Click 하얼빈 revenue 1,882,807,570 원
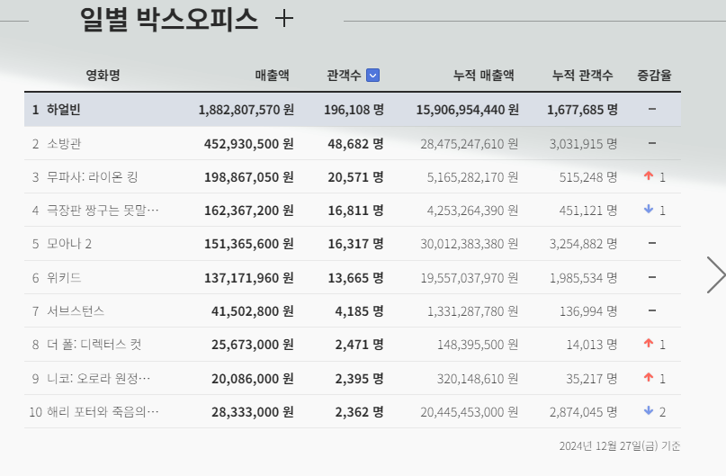Screen dimensions: 726x476 pyautogui.click(x=246, y=110)
